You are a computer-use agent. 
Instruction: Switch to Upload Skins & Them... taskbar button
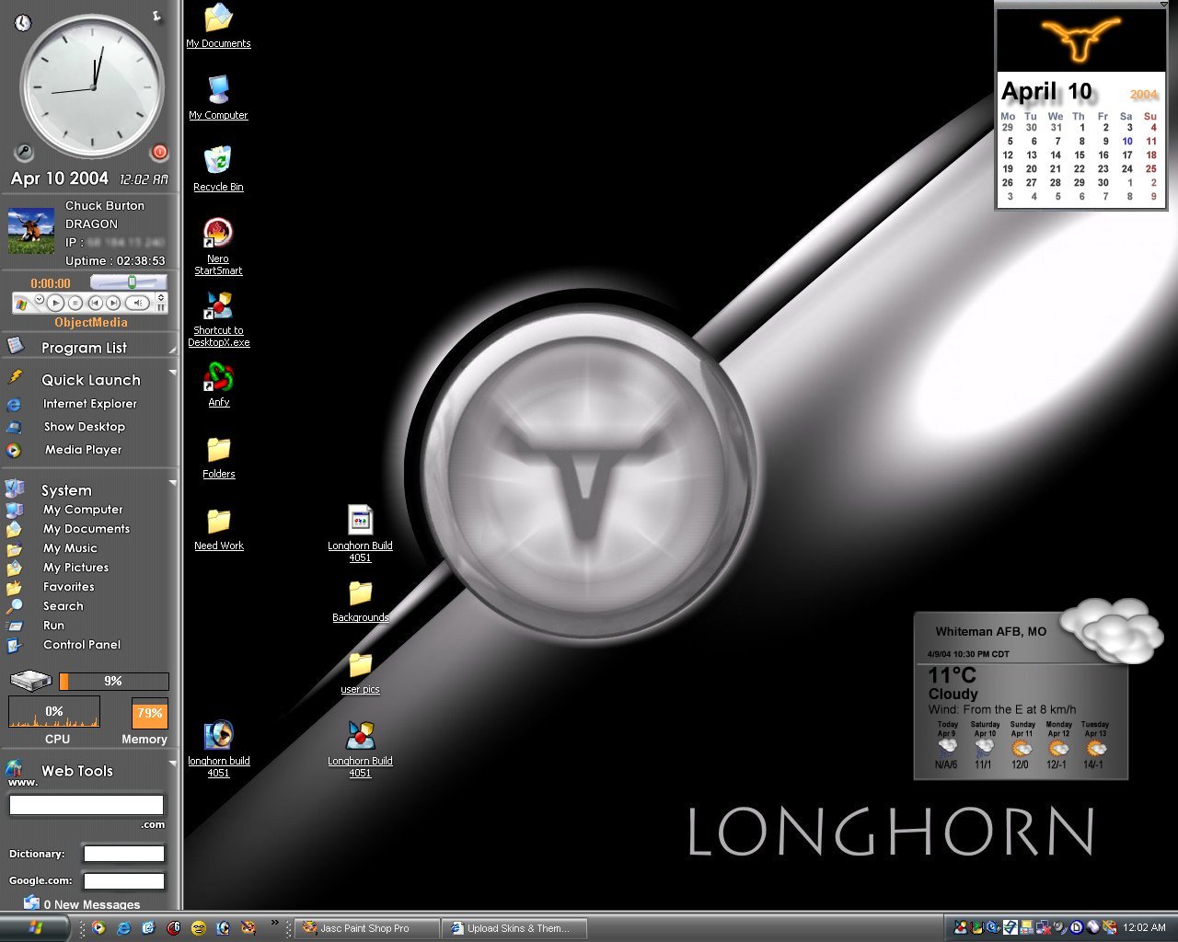(x=514, y=928)
